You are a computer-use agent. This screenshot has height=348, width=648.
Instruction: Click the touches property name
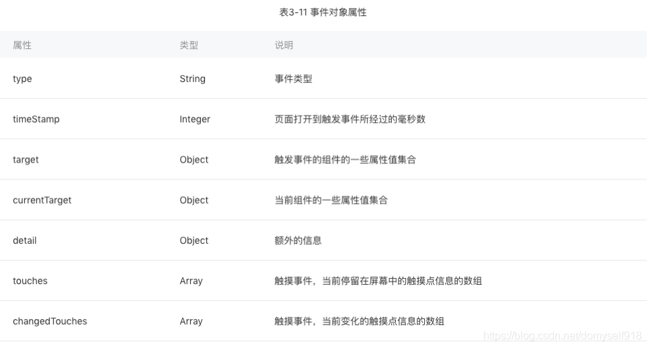pos(30,280)
